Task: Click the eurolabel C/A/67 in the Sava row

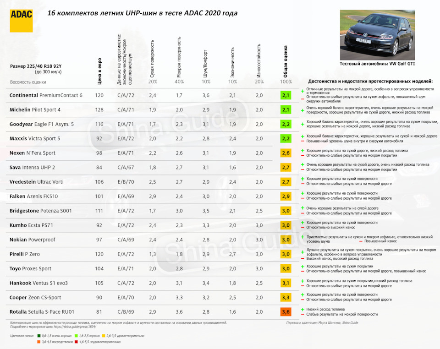Action: coord(126,167)
